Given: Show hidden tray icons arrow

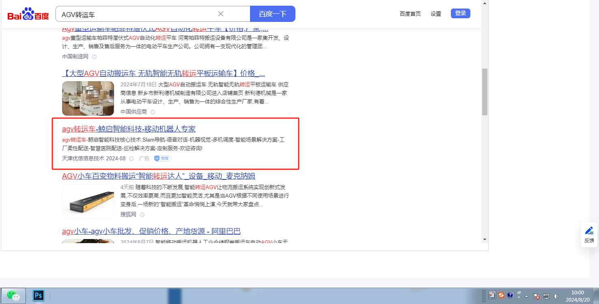Looking at the screenshot, I should coord(527,296).
